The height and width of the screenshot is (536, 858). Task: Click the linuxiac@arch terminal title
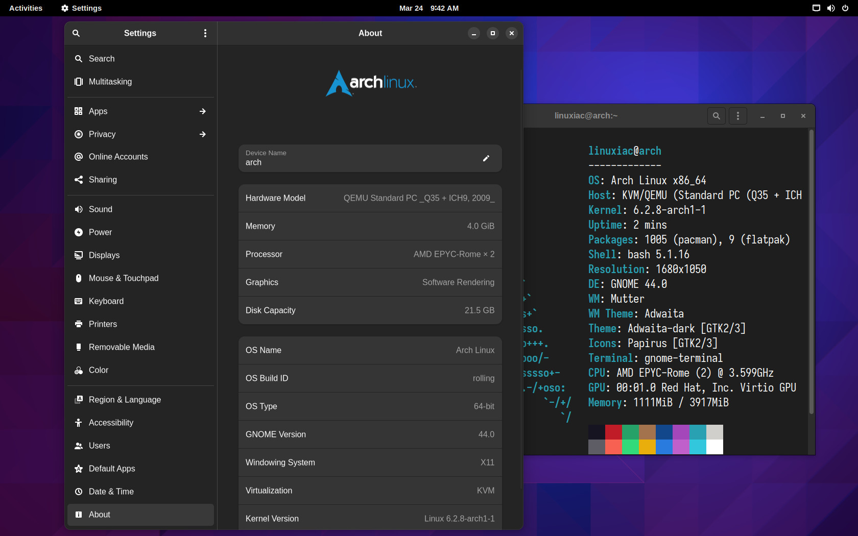(586, 116)
